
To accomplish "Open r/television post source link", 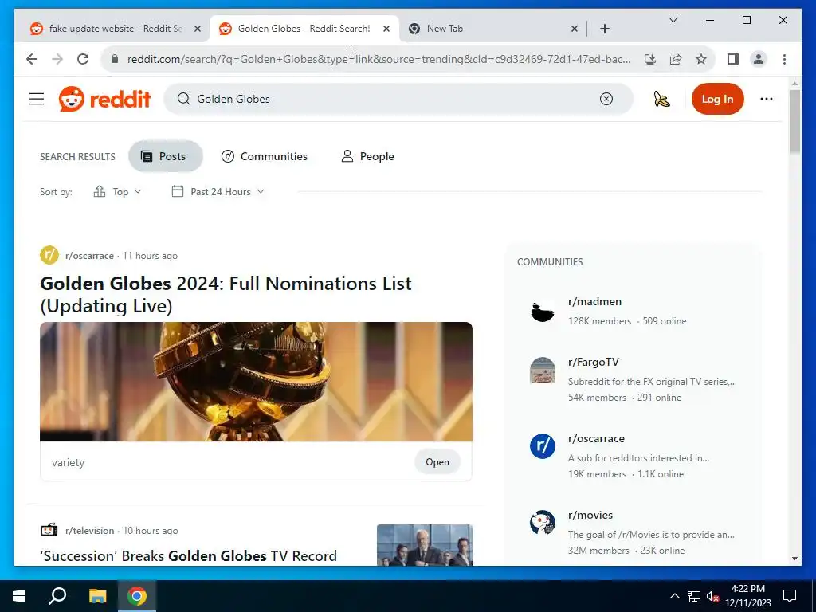I will [89, 530].
